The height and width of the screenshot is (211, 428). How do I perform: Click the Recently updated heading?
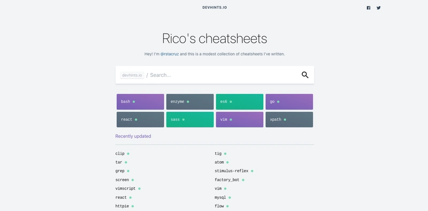[133, 136]
